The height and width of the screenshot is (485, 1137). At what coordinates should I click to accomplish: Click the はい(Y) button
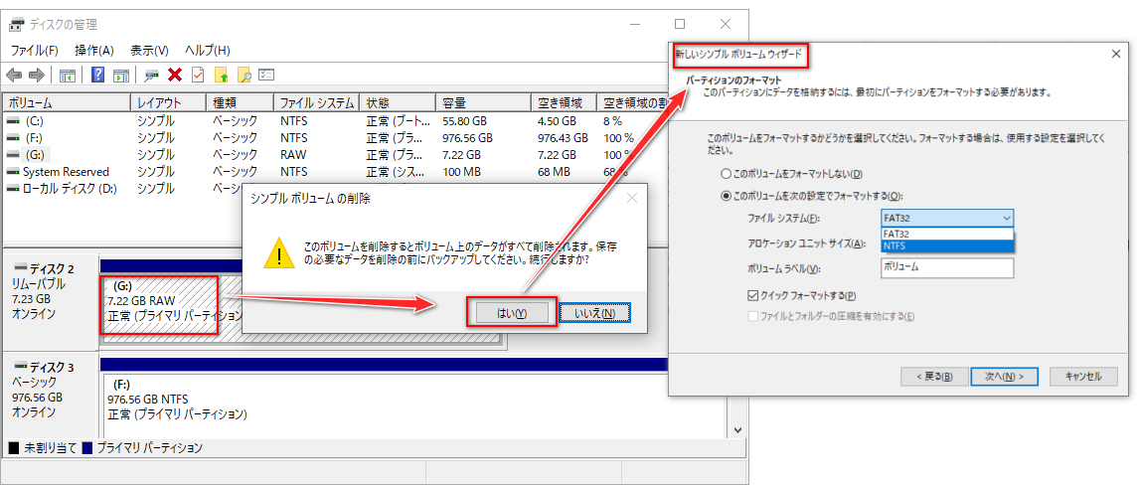tap(511, 312)
